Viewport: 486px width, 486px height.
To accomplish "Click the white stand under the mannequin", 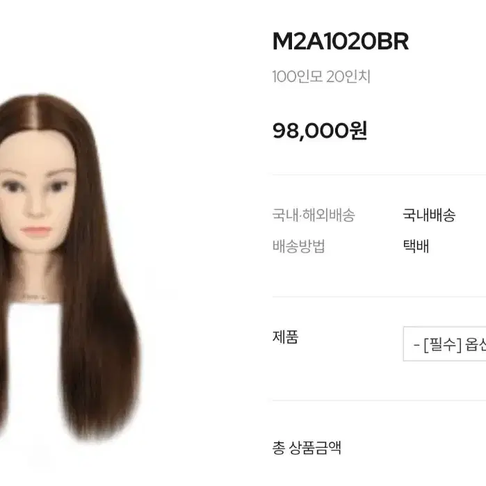I will [x=31, y=372].
